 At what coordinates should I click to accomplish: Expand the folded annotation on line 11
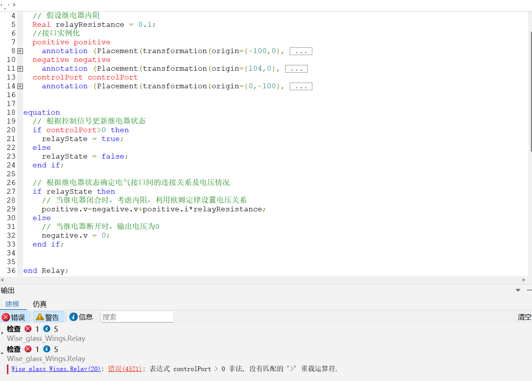pyautogui.click(x=20, y=69)
